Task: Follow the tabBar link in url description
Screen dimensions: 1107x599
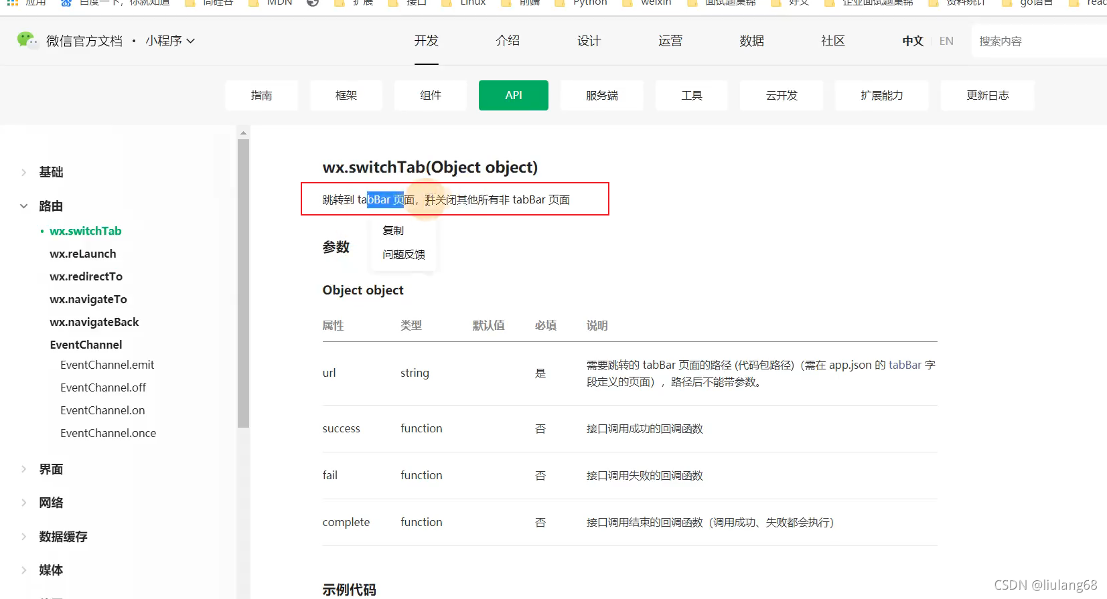Action: click(905, 365)
